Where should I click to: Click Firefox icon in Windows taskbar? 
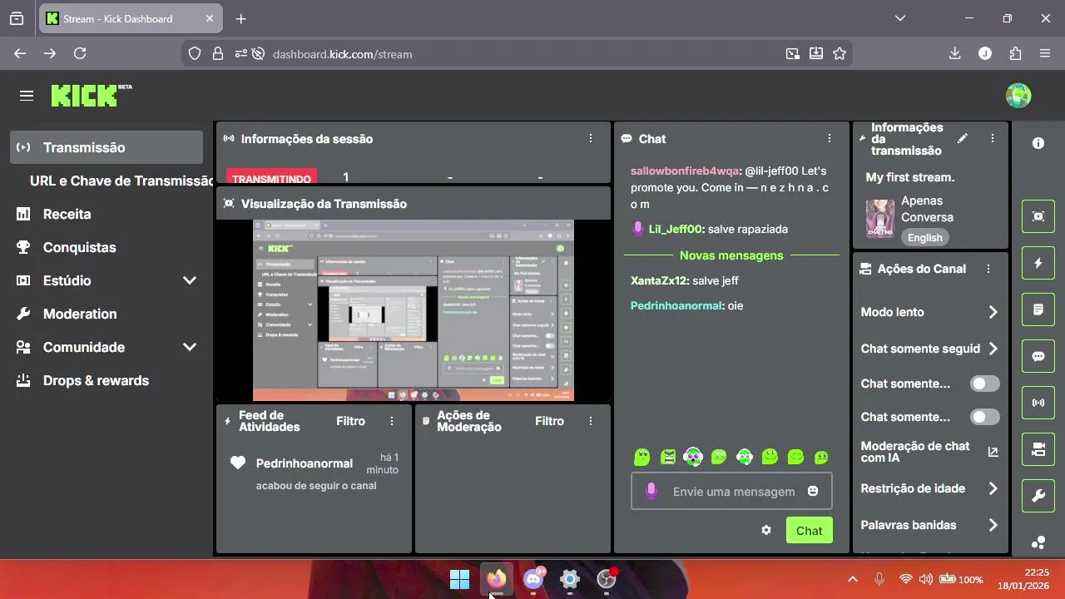point(497,579)
